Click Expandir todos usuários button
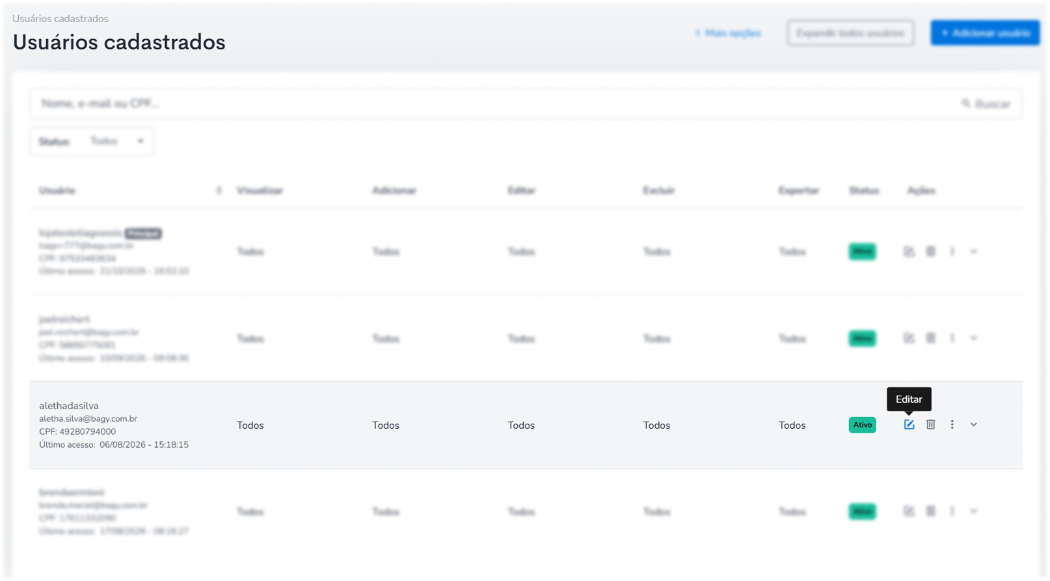 (x=850, y=33)
